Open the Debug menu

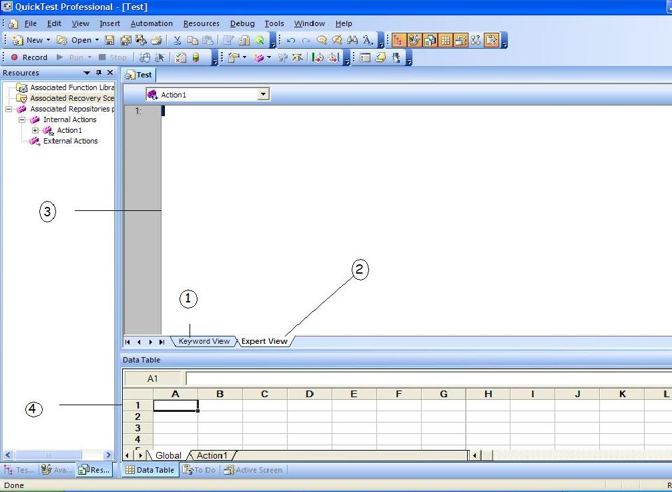pyautogui.click(x=242, y=23)
